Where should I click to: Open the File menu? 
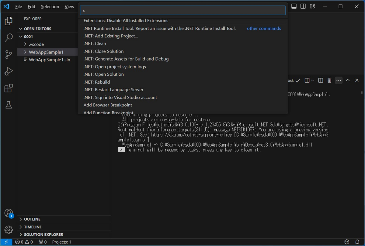(19, 6)
